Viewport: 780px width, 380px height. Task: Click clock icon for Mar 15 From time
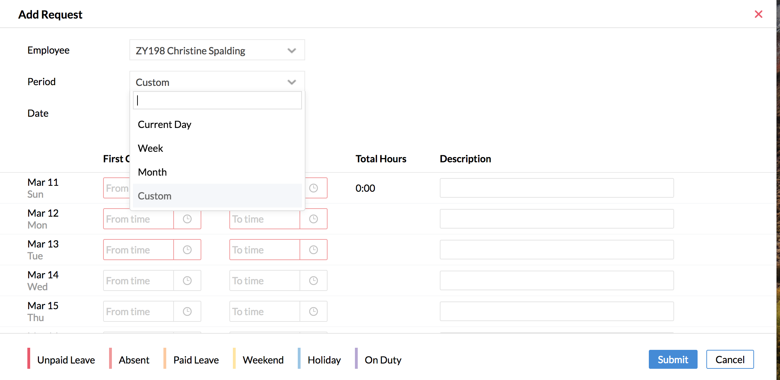(187, 312)
